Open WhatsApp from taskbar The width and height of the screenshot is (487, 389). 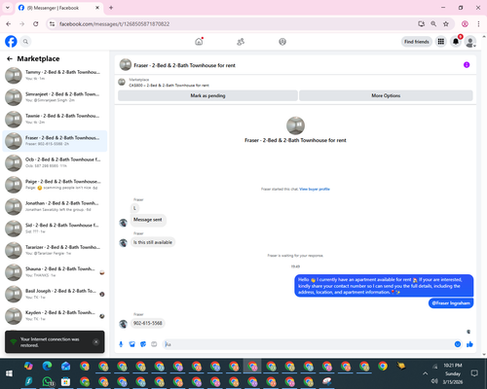coord(48,381)
